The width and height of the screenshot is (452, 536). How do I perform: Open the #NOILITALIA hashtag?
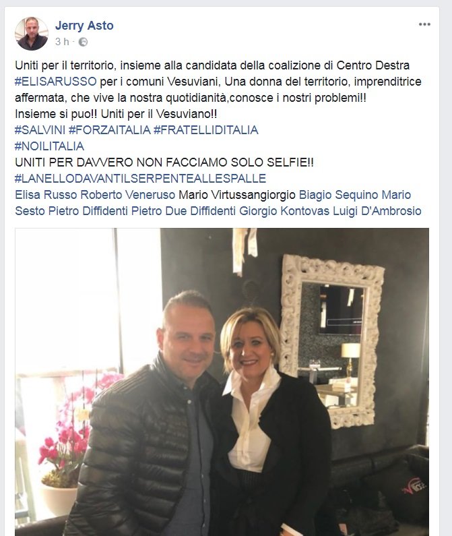[50, 146]
